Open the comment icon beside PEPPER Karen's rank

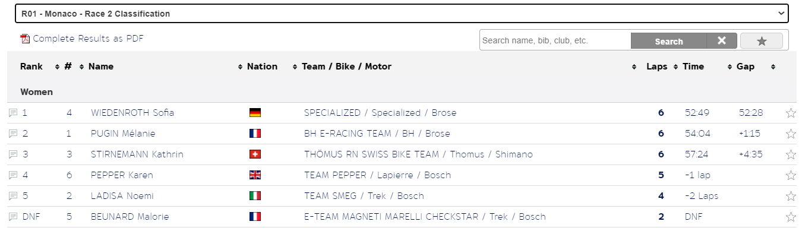tap(13, 175)
